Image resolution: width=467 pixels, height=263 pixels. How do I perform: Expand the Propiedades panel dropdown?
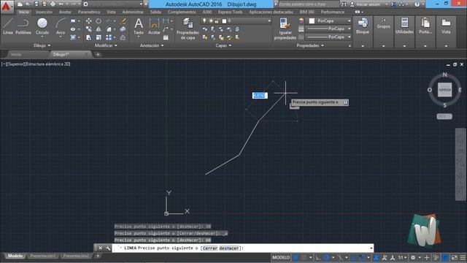pos(310,45)
